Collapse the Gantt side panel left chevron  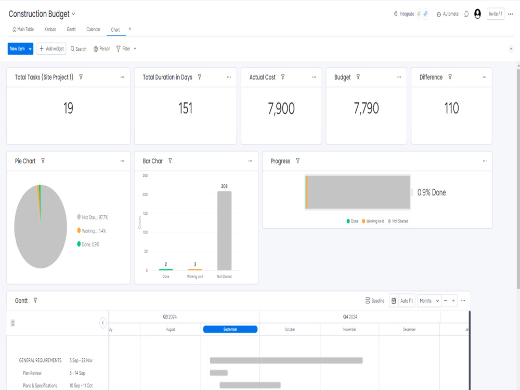103,323
